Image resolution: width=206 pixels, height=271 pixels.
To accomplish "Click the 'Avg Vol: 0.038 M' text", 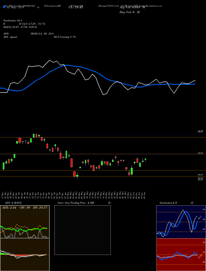I will tap(132, 7).
